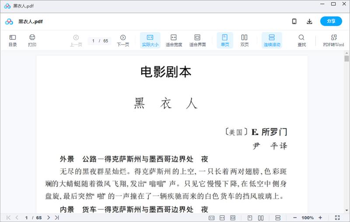The image size is (350, 222).
Task: Toggle 连续滚动 continuous scrolling
Action: (272, 40)
